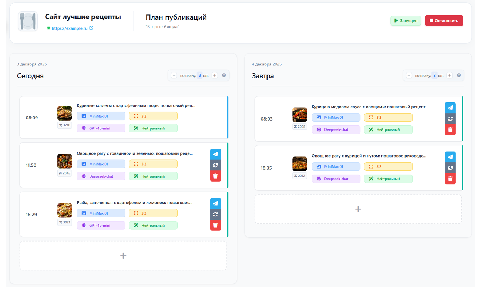The width and height of the screenshot is (481, 287).
Task: Open the help question mark in Today's plan panel
Action: pos(224,75)
